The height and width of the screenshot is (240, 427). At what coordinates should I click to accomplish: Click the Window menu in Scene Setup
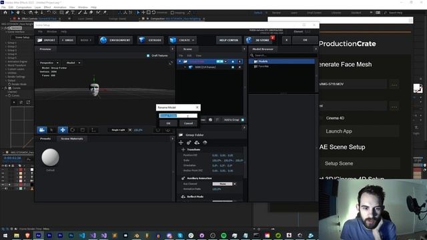(x=52, y=31)
